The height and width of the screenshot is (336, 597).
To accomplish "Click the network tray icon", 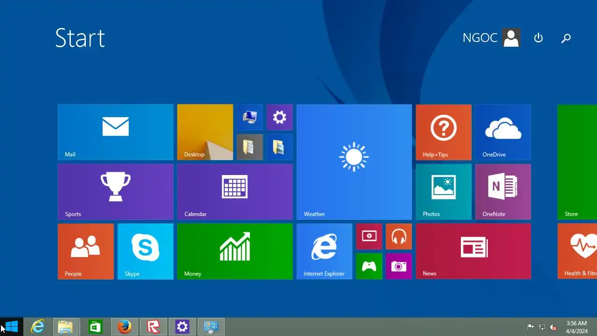I will (542, 327).
